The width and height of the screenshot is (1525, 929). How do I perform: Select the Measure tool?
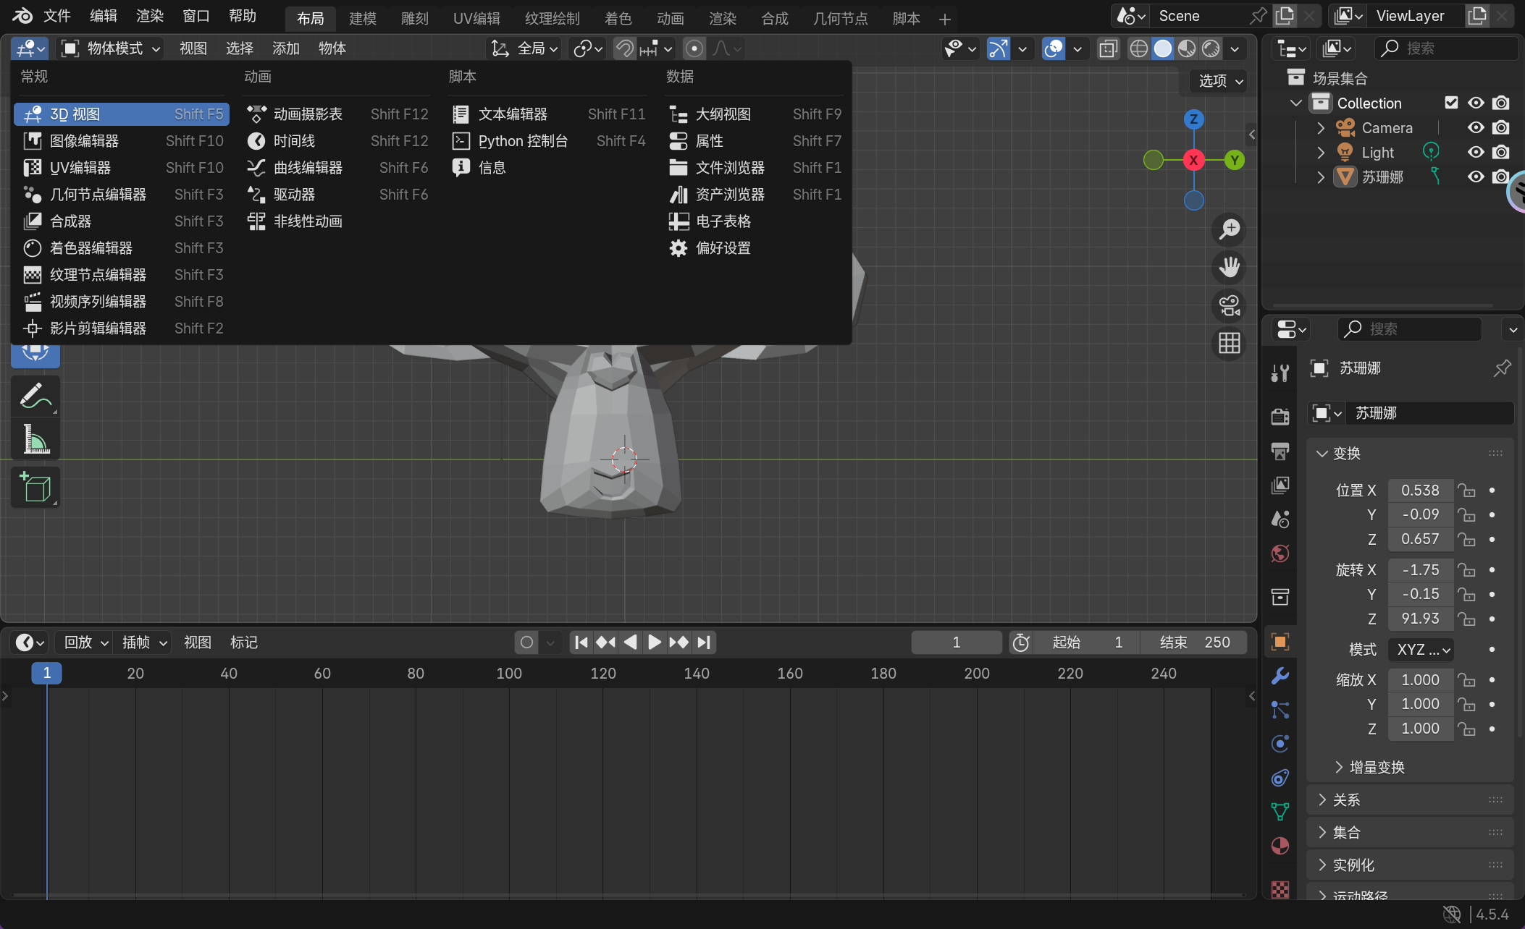(x=35, y=439)
